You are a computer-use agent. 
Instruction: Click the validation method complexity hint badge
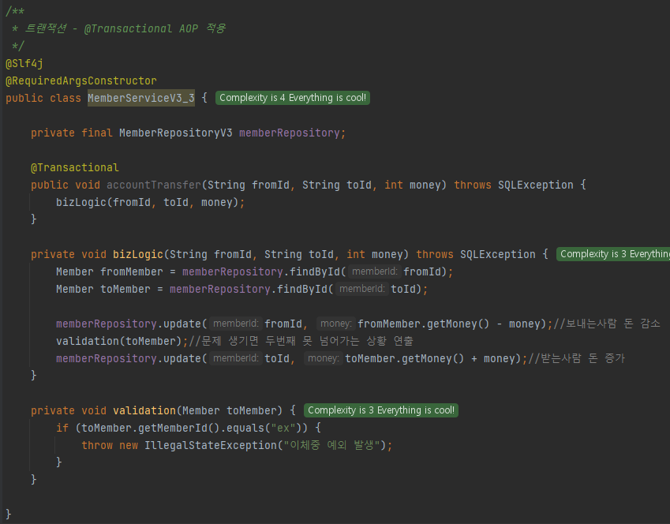pyautogui.click(x=381, y=410)
